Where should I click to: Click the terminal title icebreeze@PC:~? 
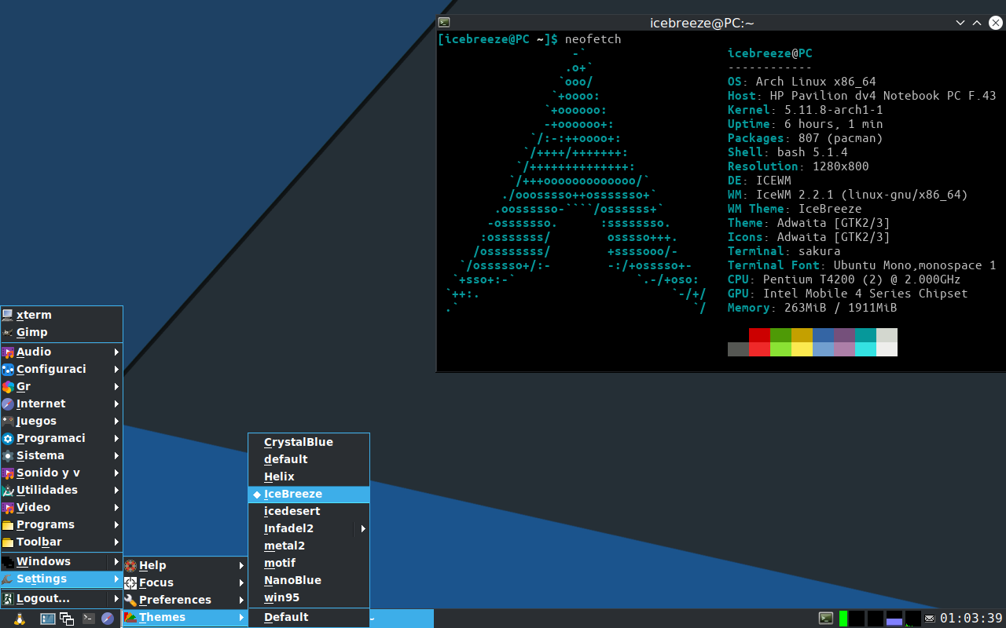(702, 23)
